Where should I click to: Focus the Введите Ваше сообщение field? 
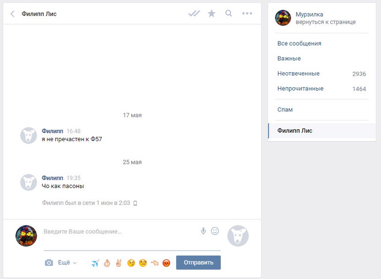coord(120,232)
